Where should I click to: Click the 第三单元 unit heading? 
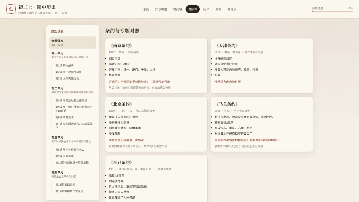click(x=57, y=137)
